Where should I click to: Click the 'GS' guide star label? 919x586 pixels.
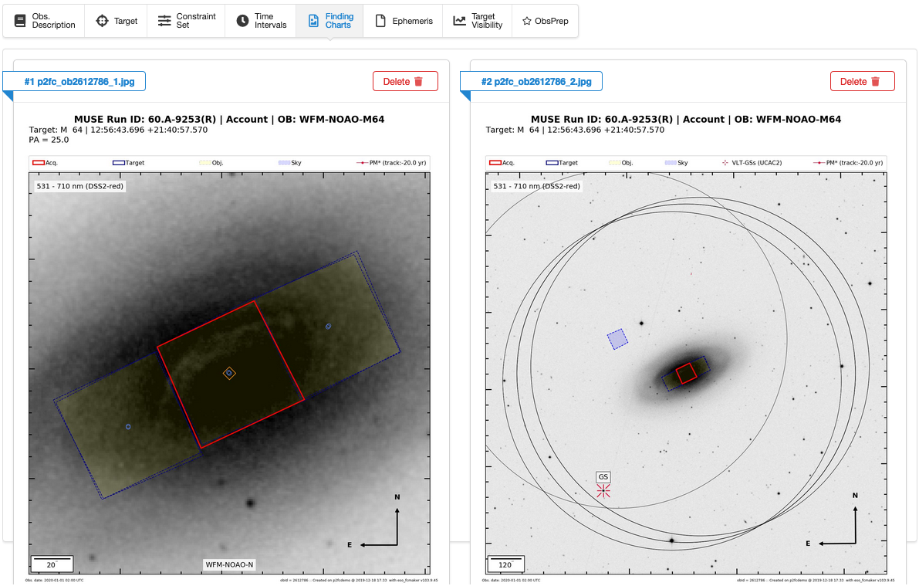[x=603, y=477]
